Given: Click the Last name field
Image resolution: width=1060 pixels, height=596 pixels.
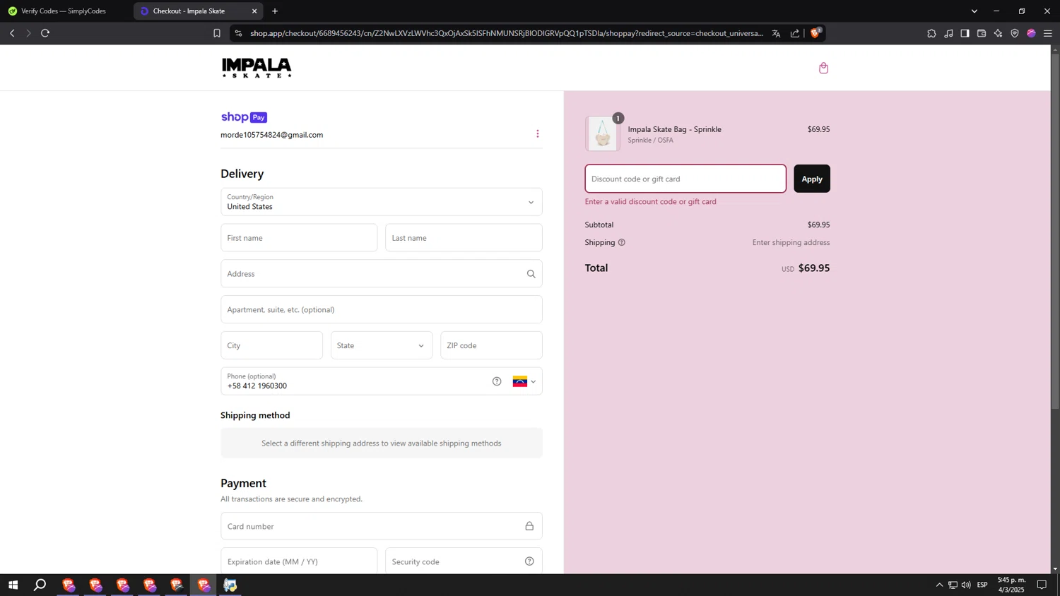Looking at the screenshot, I should coord(464,238).
